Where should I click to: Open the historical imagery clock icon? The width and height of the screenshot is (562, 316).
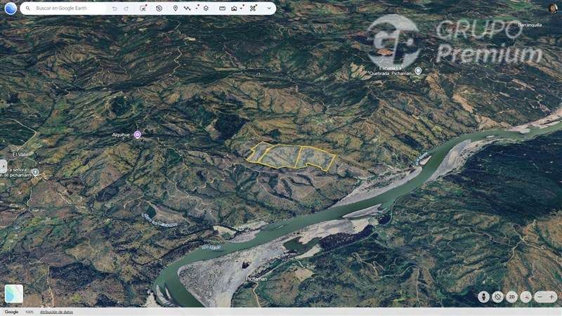(x=159, y=8)
